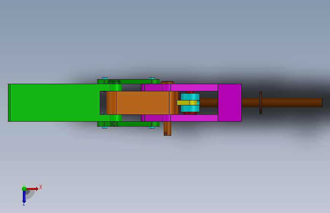The height and width of the screenshot is (213, 330).
Task: Click the green Y axis ball on triad
Action: pyautogui.click(x=24, y=189)
